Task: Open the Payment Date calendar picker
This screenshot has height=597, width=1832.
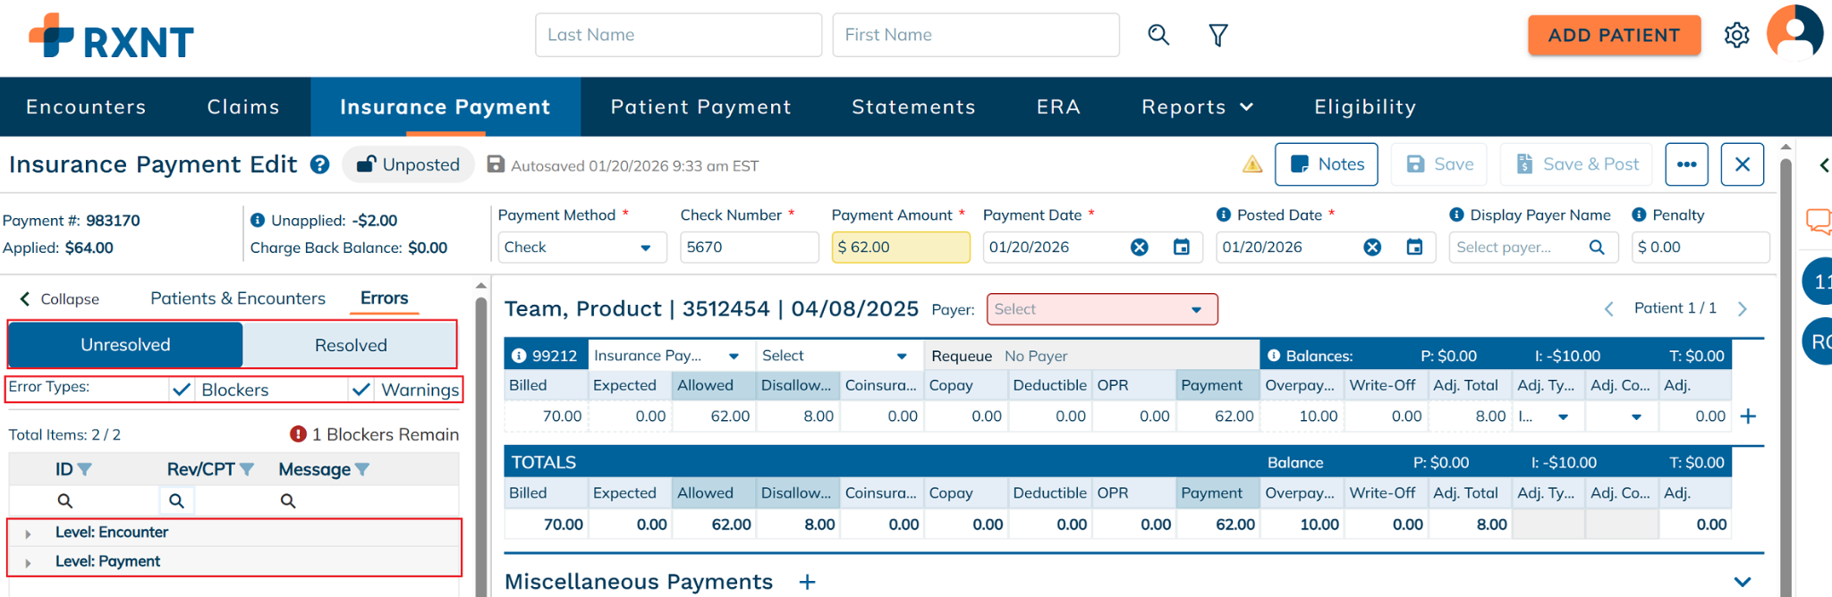Action: (x=1182, y=248)
